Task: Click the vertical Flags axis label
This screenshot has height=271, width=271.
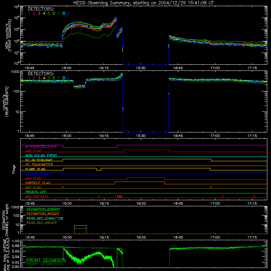Action: pos(14,169)
